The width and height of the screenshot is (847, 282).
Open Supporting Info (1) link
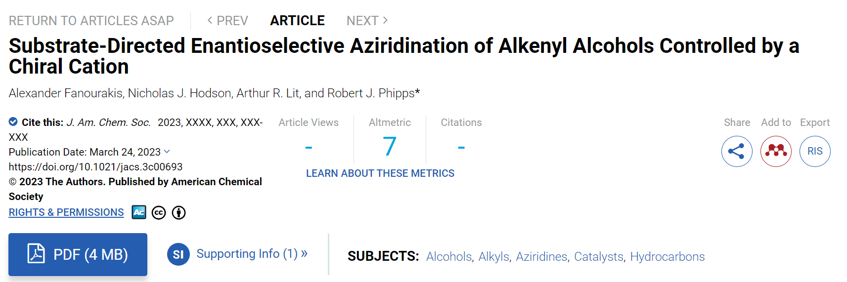coord(252,254)
